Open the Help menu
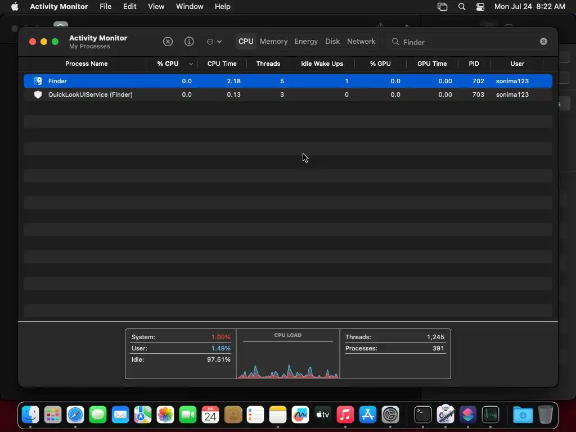This screenshot has width=576, height=432. pos(223,6)
